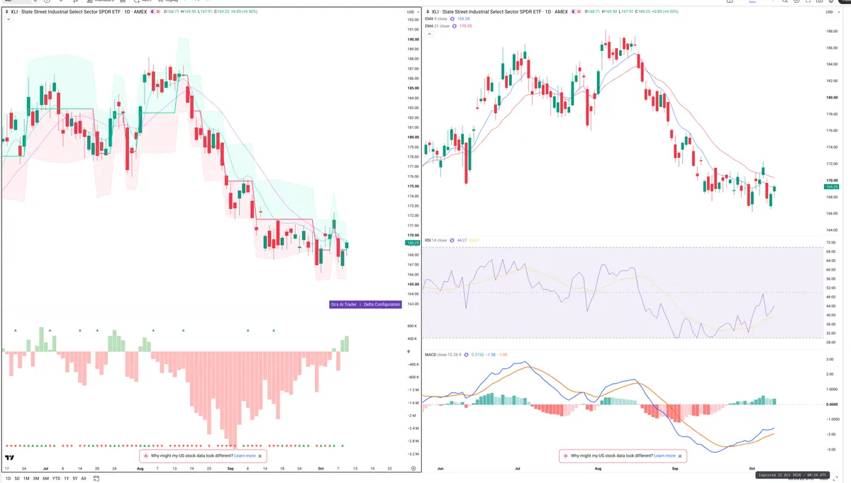Click the Jul label on right time axis

518,468
